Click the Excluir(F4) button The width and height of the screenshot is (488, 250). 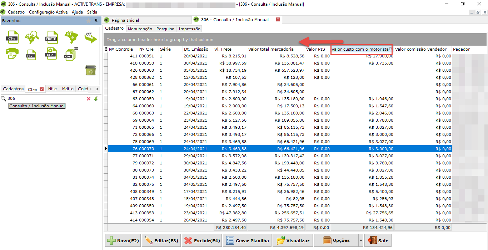coord(202,241)
